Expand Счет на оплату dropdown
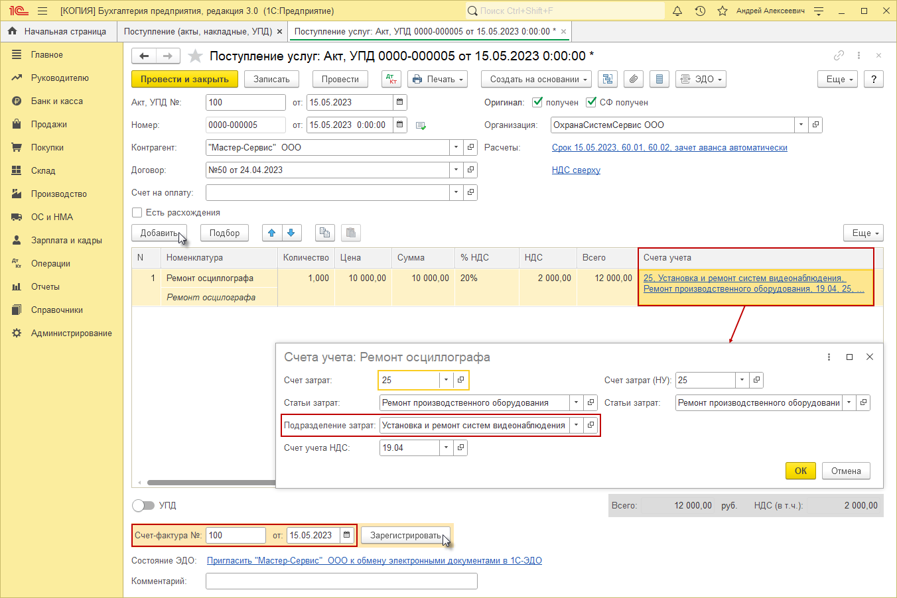 tap(456, 192)
